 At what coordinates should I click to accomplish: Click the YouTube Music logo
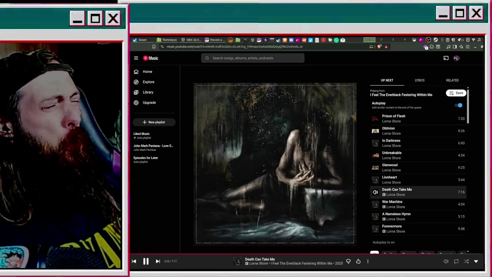151,58
